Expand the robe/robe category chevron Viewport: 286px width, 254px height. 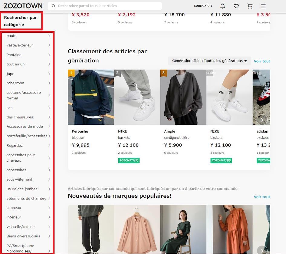click(49, 83)
